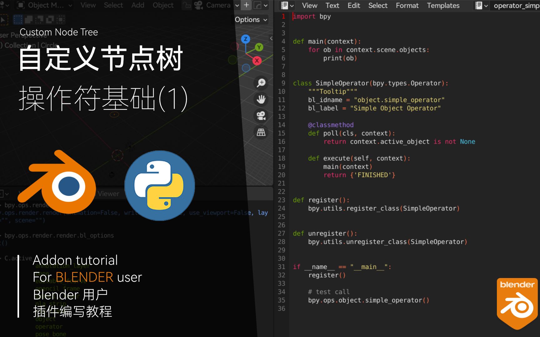Click the code line 'import bpy'
The image size is (540, 337).
312,16
